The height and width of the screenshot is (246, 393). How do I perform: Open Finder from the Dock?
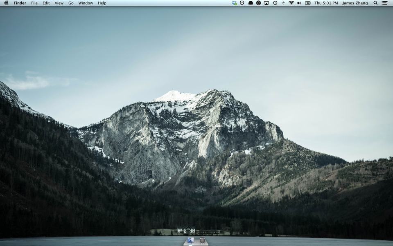[191, 240]
